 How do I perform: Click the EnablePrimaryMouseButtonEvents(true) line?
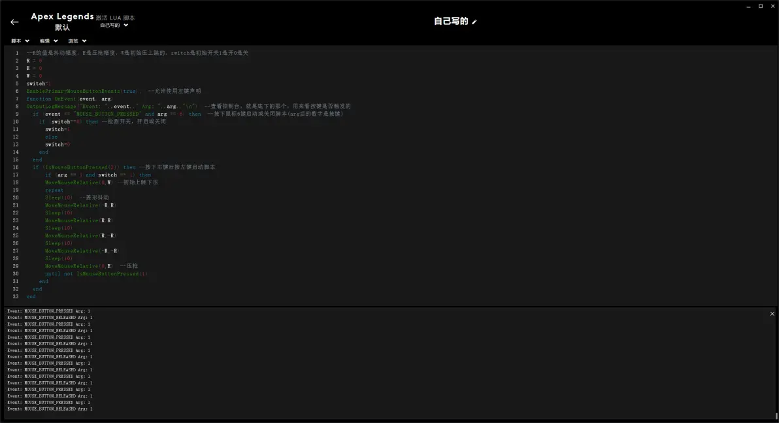pos(114,91)
